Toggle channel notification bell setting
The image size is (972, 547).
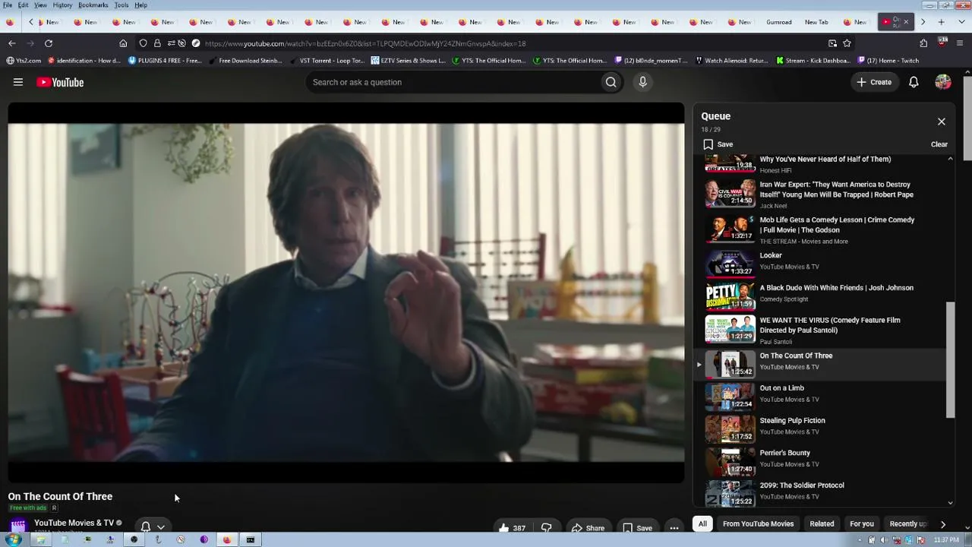click(x=152, y=526)
